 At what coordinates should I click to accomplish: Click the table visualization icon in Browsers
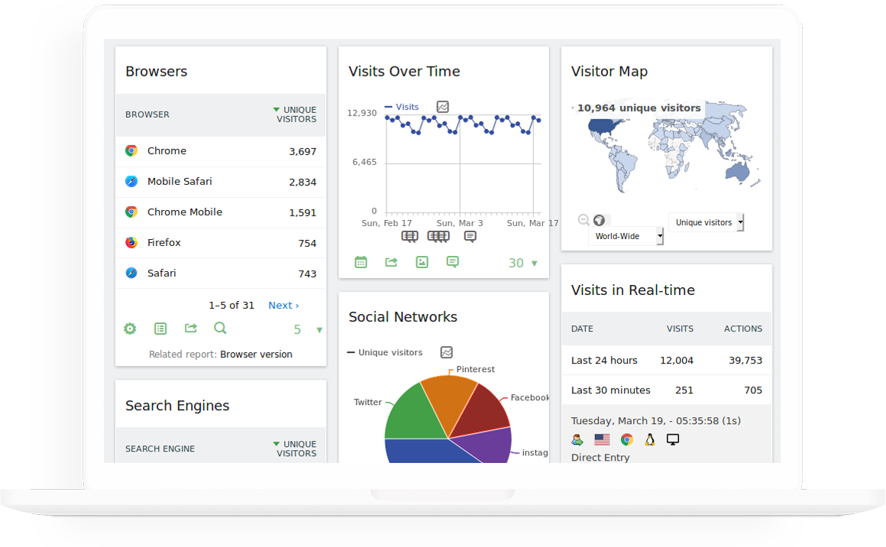[160, 329]
